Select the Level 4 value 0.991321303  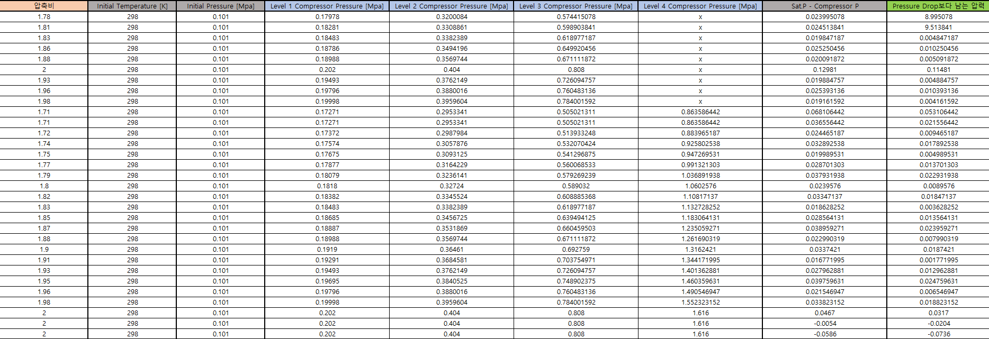coord(700,164)
